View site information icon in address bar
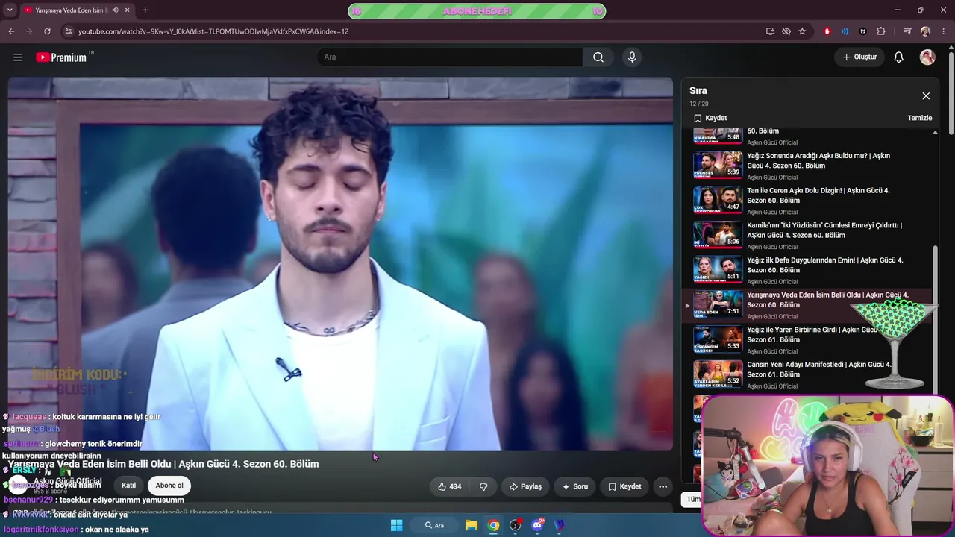Image resolution: width=955 pixels, height=537 pixels. click(68, 31)
